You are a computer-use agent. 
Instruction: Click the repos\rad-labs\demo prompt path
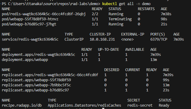79,4
